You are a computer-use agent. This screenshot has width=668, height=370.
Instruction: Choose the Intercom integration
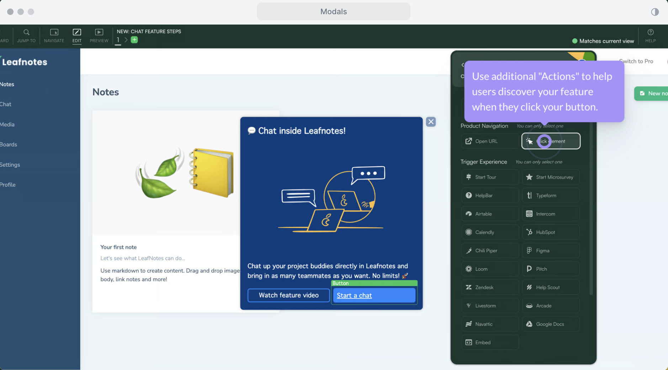551,214
